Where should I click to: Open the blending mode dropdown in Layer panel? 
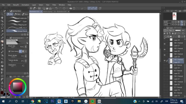tap(172, 30)
